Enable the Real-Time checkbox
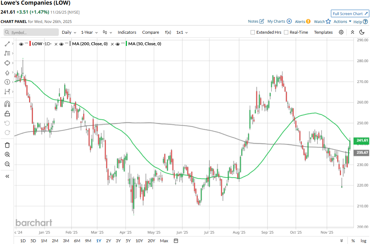 286,32
